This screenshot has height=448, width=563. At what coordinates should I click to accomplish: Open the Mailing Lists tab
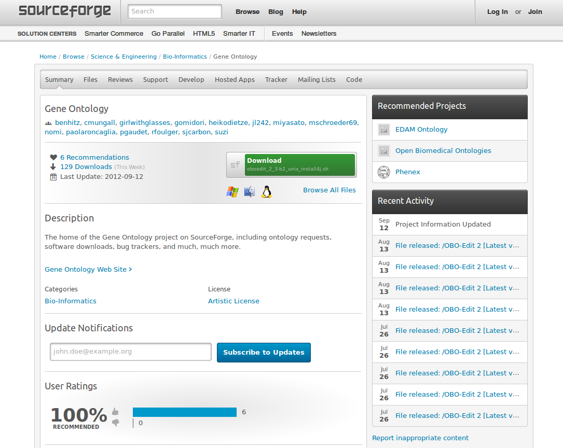click(317, 80)
